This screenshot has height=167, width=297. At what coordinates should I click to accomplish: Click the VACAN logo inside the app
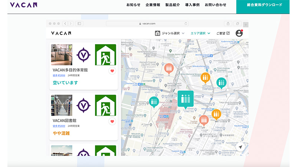pyautogui.click(x=61, y=33)
